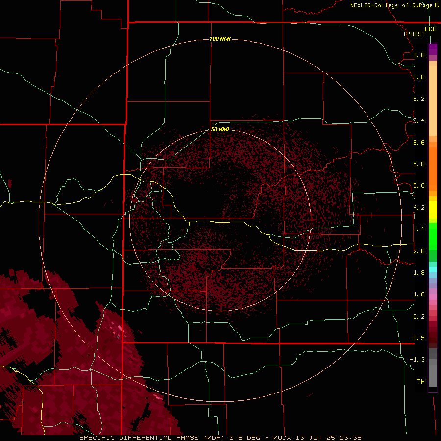Click the 13 JUN 25 date text
This screenshot has height=441, width=441.
(315, 438)
